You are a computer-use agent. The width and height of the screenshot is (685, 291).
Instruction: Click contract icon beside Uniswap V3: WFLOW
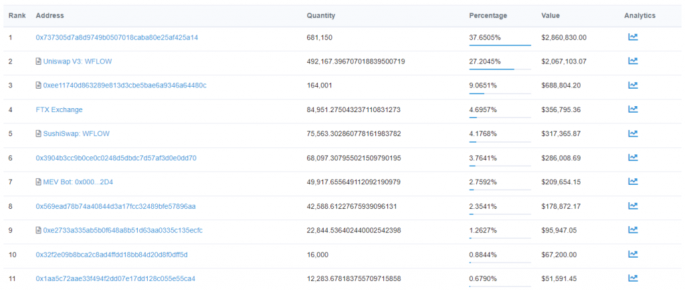38,61
